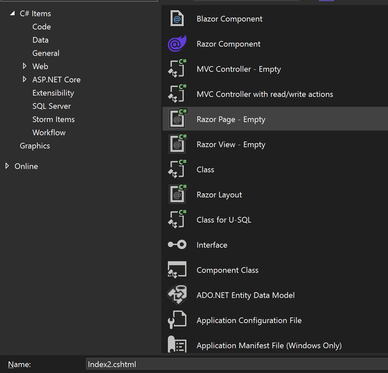Collapse the C# Items tree node
Image resolution: width=388 pixels, height=373 pixels.
pyautogui.click(x=12, y=13)
